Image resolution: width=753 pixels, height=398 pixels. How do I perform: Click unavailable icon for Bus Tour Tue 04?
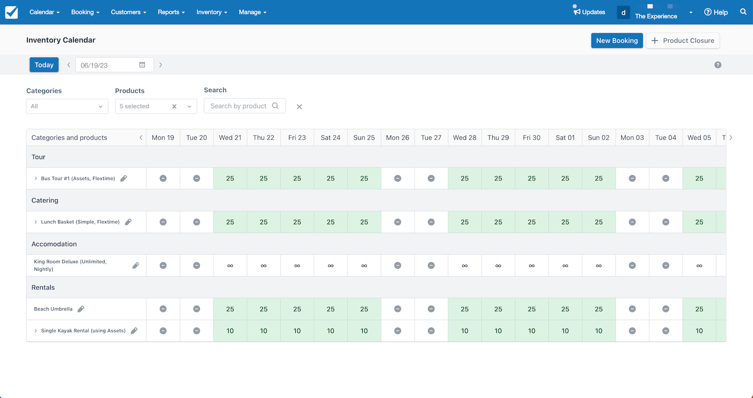666,178
